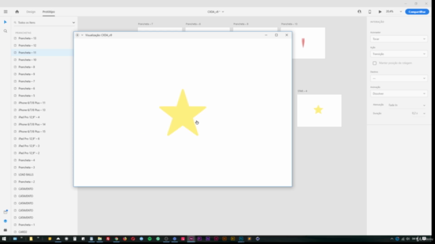Screen dimensions: 435x244
Task: Select Prancheta – 8 in the layers list
Action: [42, 67]
